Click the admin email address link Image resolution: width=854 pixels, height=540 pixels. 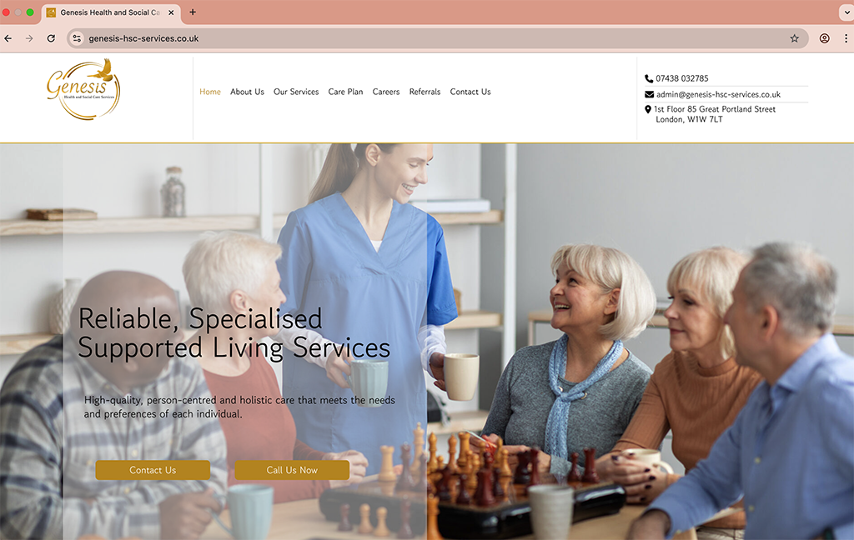click(x=718, y=95)
